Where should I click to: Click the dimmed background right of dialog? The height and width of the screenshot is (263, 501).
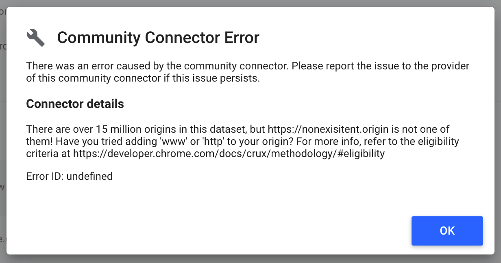point(498,131)
